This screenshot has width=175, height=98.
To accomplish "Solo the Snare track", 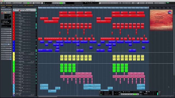I will point(17,15).
